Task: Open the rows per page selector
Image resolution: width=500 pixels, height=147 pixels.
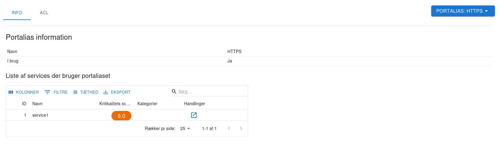Action: (185, 129)
